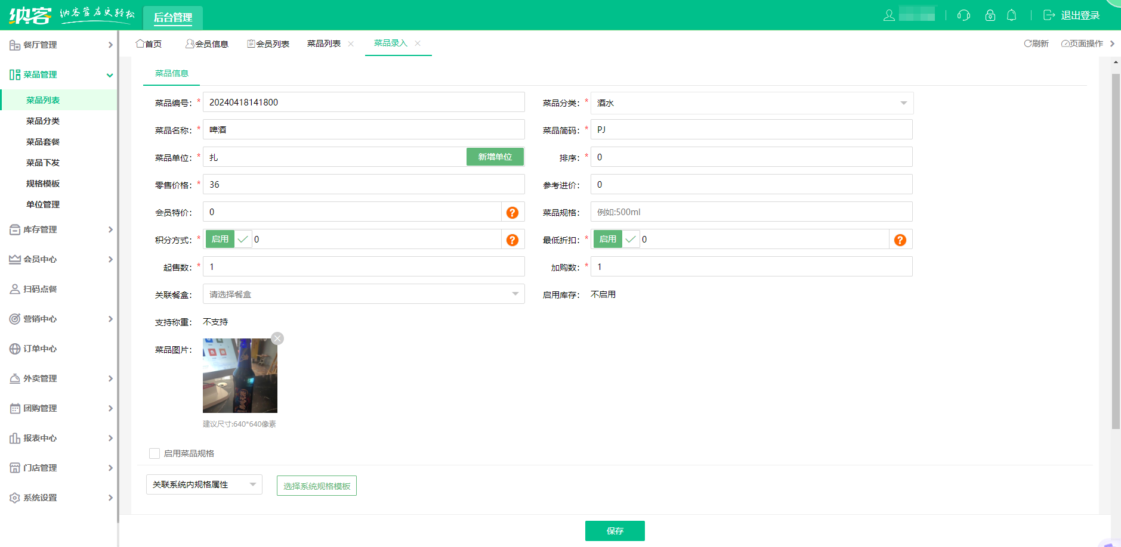Close the 菜品列表 tab
The width and height of the screenshot is (1121, 547).
click(x=351, y=44)
